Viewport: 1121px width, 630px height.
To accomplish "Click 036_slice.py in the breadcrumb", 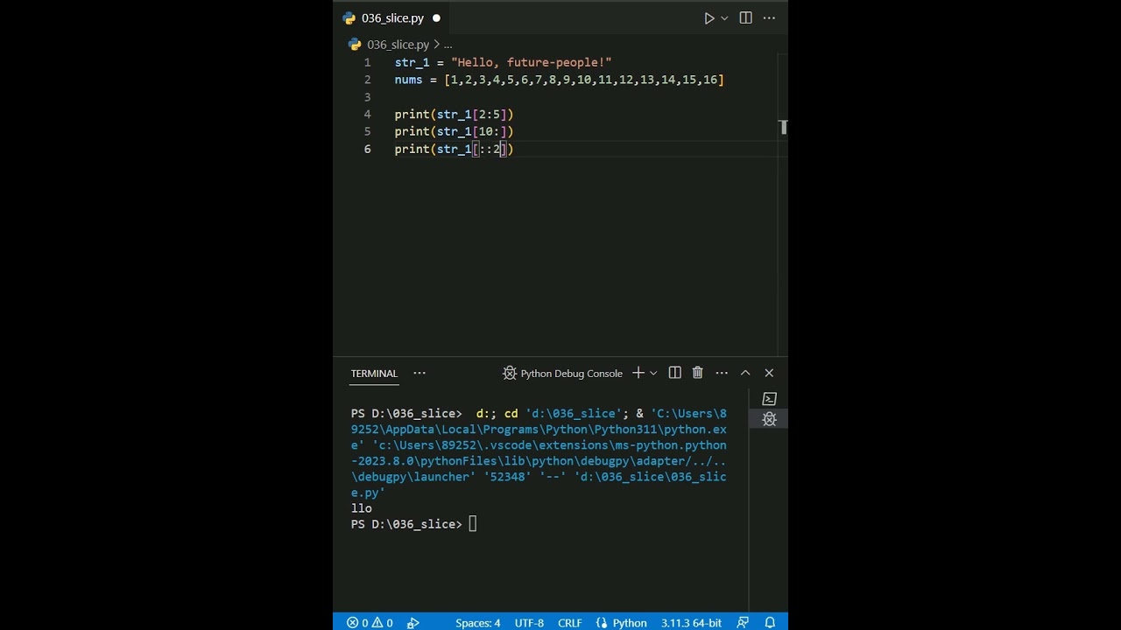I will pos(398,45).
